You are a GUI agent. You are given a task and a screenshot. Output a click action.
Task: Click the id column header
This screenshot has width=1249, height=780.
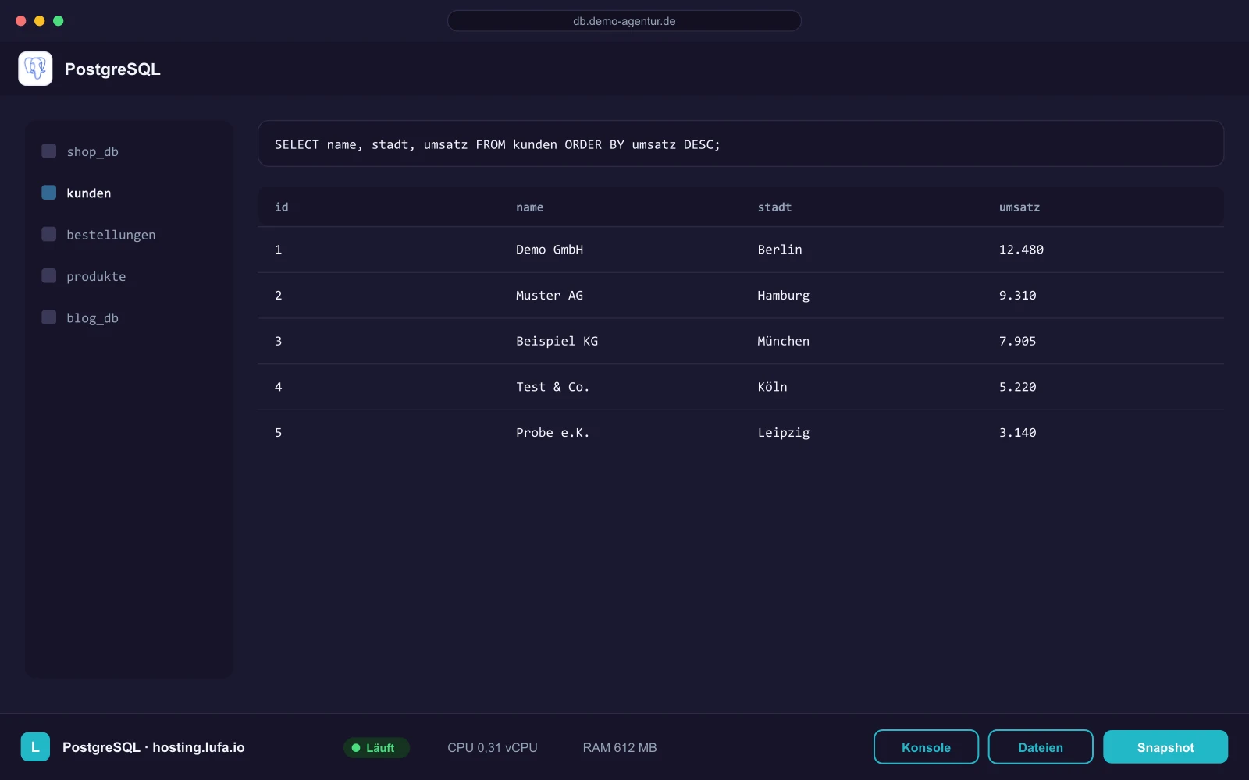pyautogui.click(x=282, y=207)
